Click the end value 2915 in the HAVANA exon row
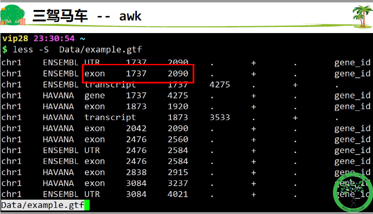This screenshot has width=373, height=214. pyautogui.click(x=178, y=172)
